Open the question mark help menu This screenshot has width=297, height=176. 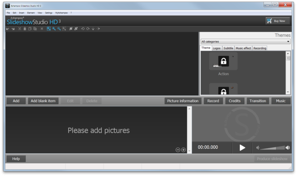[x=71, y=13]
